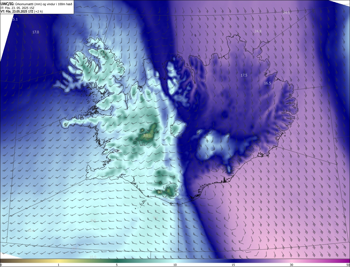The width and height of the screenshot is (350, 267).
Task: Click the 3.1 minimum value label
Action: (145, 135)
